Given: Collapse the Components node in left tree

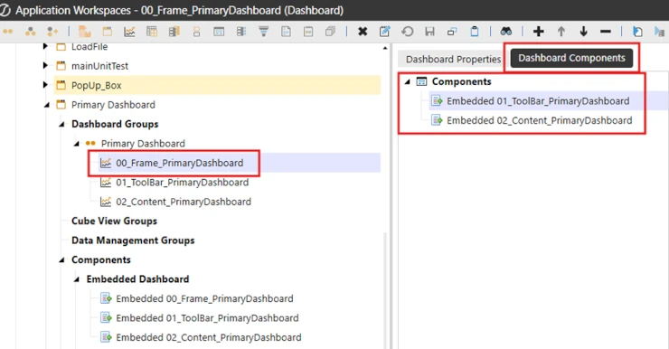Looking at the screenshot, I should click(61, 259).
